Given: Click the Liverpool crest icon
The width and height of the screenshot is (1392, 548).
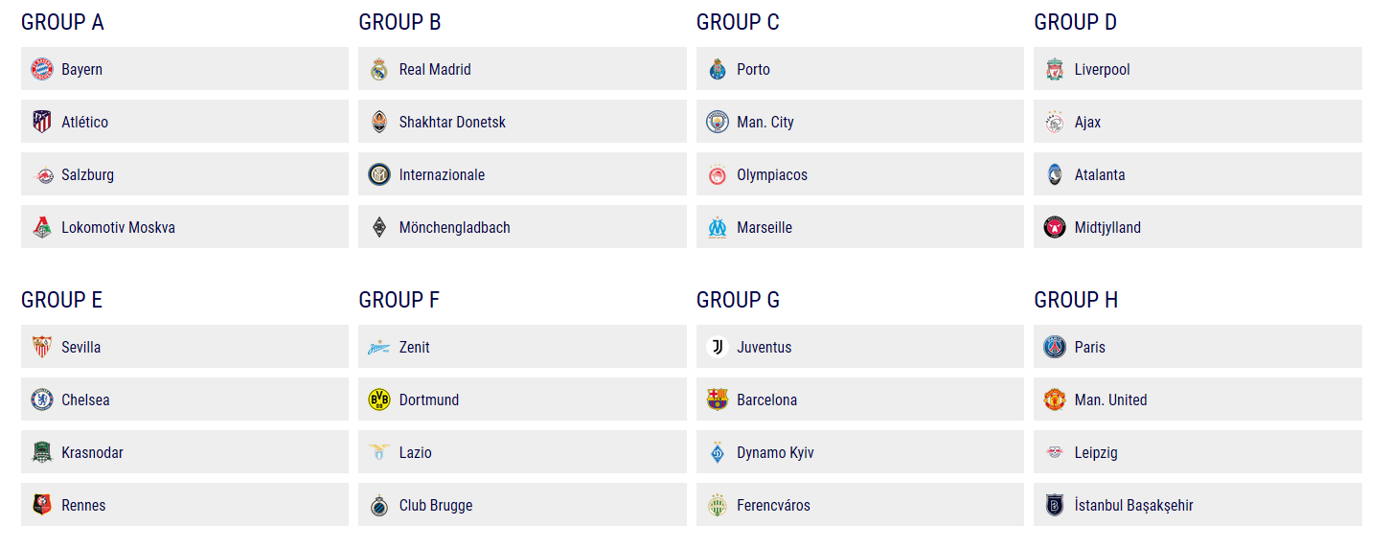Looking at the screenshot, I should click(1055, 69).
